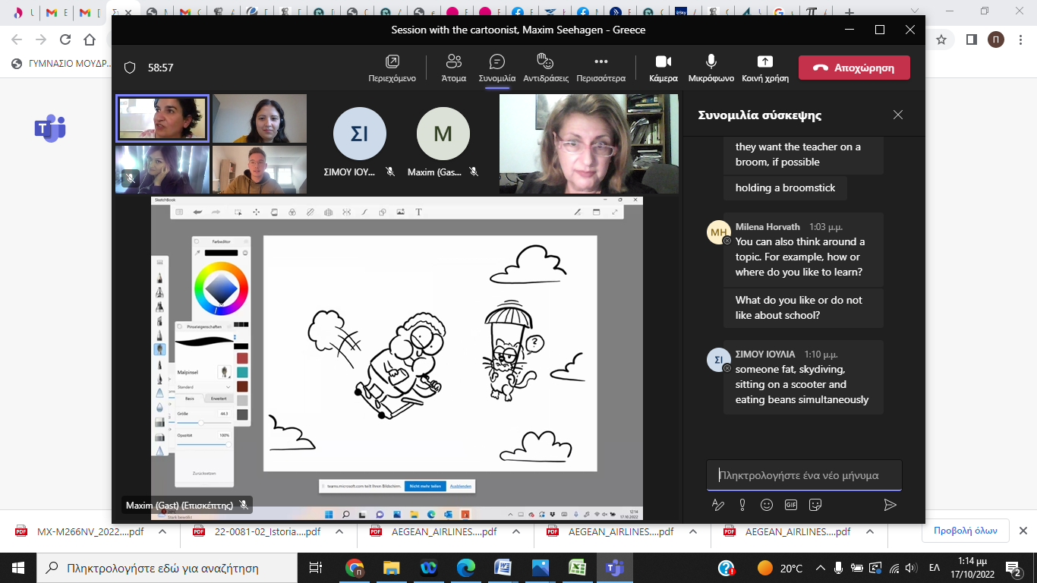Open Microsoft Edge from the taskbar
Viewport: 1037px width, 583px height.
tap(465, 568)
